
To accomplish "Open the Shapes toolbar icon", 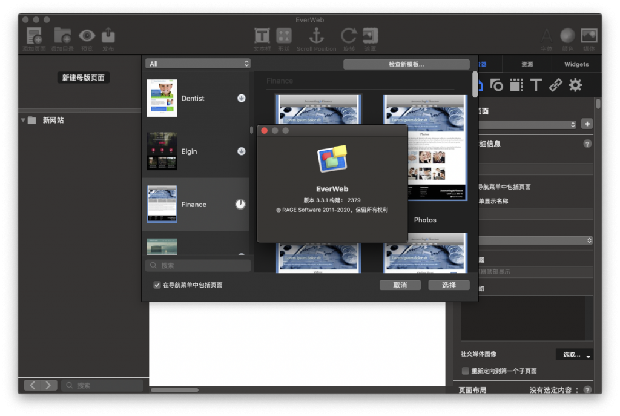I will point(284,36).
